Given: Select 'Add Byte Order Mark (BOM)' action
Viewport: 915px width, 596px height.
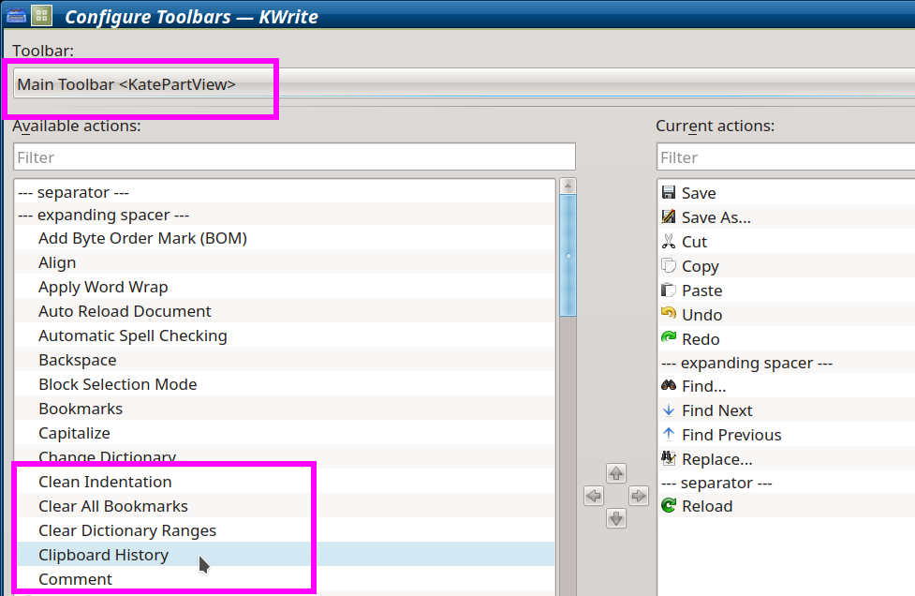Looking at the screenshot, I should coord(286,238).
